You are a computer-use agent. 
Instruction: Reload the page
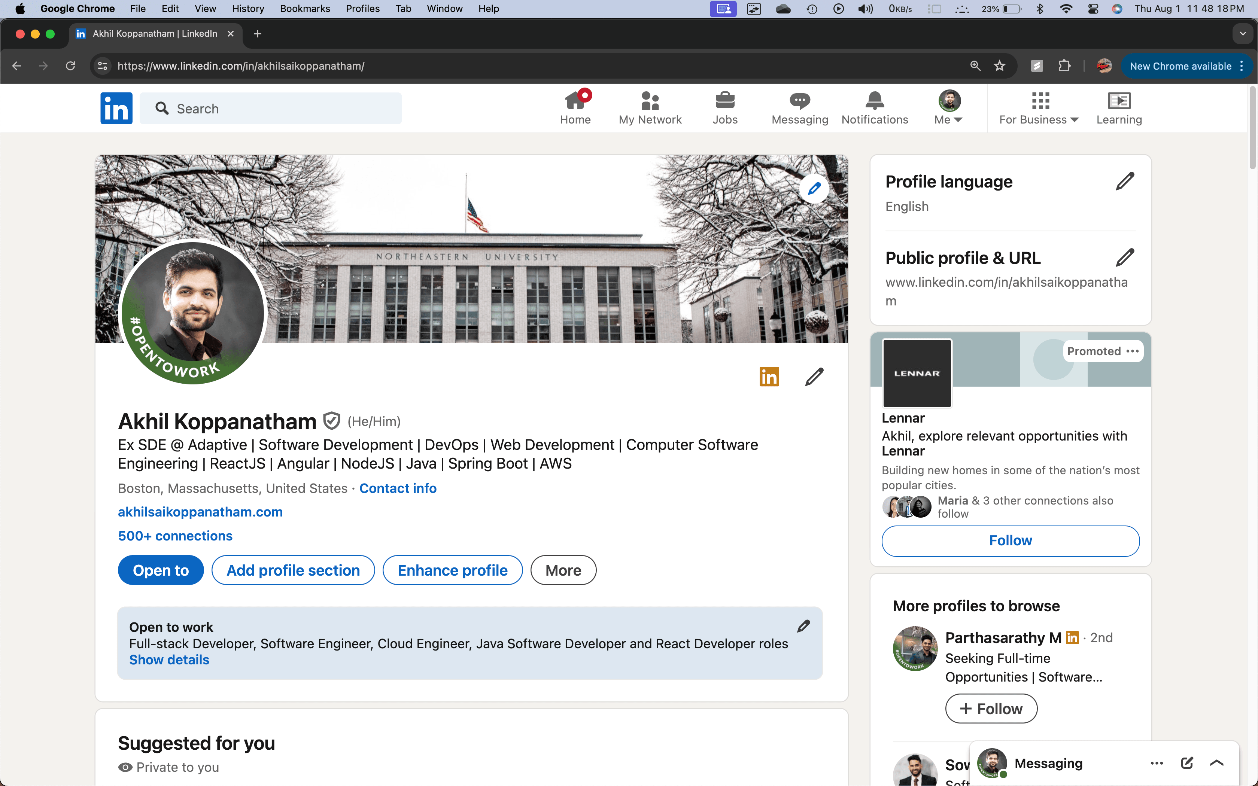click(70, 66)
